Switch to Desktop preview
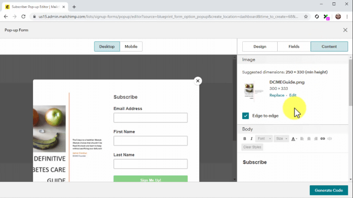 click(107, 47)
